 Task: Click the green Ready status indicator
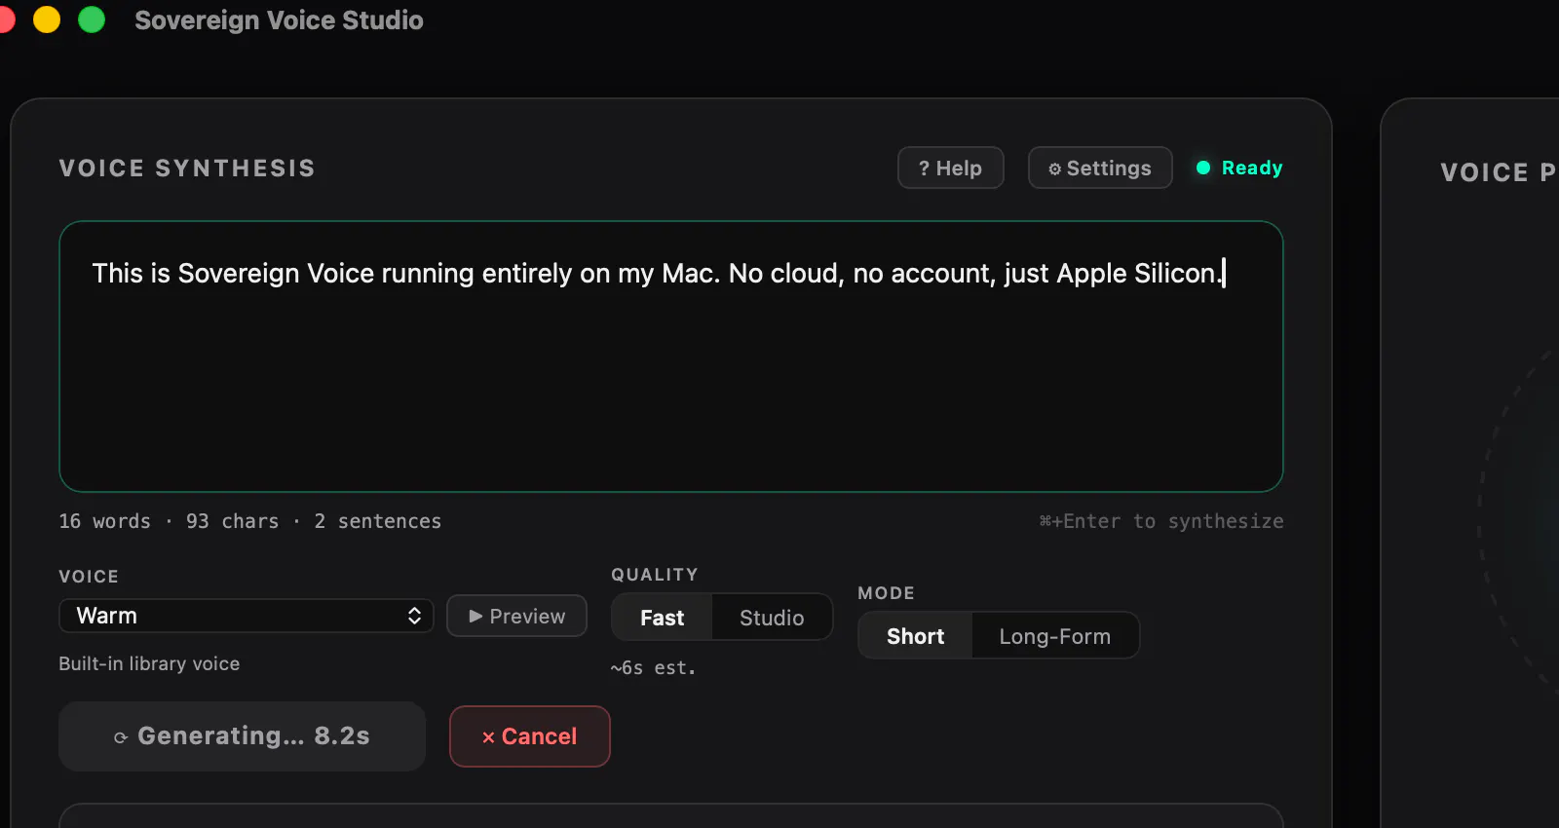pyautogui.click(x=1239, y=168)
